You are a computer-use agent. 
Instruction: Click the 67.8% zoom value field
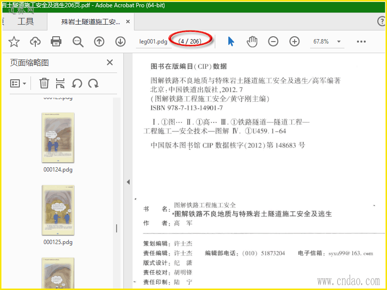[321, 42]
